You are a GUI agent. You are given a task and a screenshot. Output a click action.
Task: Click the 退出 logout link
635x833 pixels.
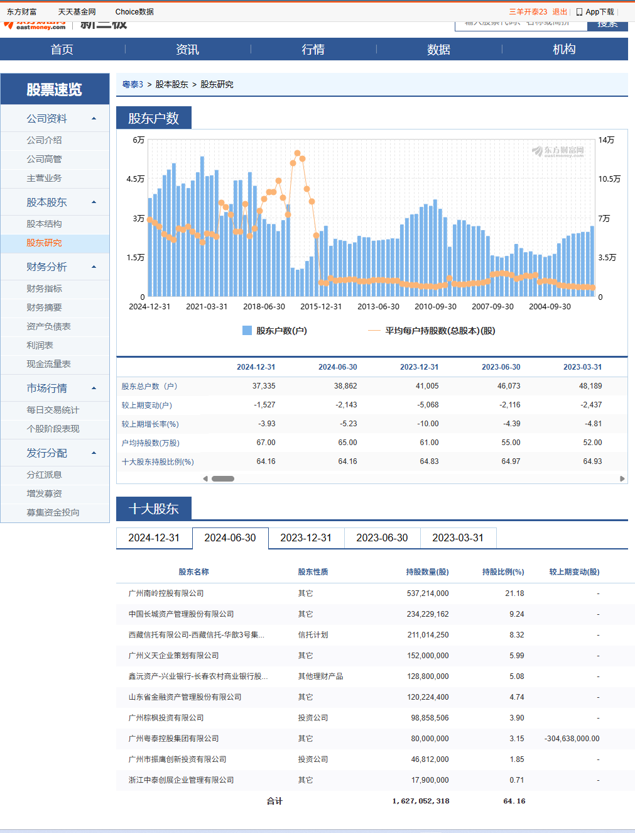click(x=560, y=12)
